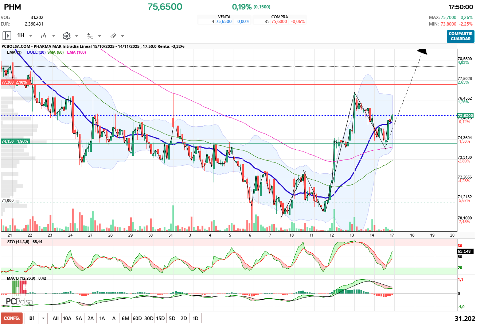The height and width of the screenshot is (326, 480).
Task: Click the PCBolsa logo watermark
Action: tap(19, 302)
